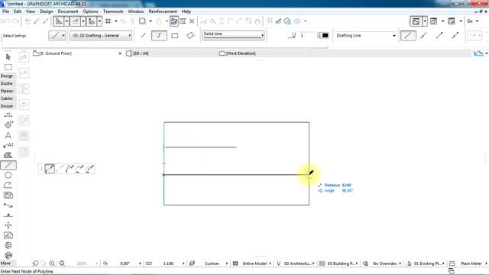The height and width of the screenshot is (275, 489).
Task: Toggle guide lines button in toolbar
Action: coord(59,21)
